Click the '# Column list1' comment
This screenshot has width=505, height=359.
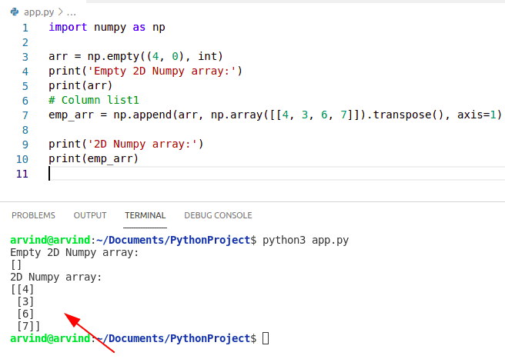[94, 100]
